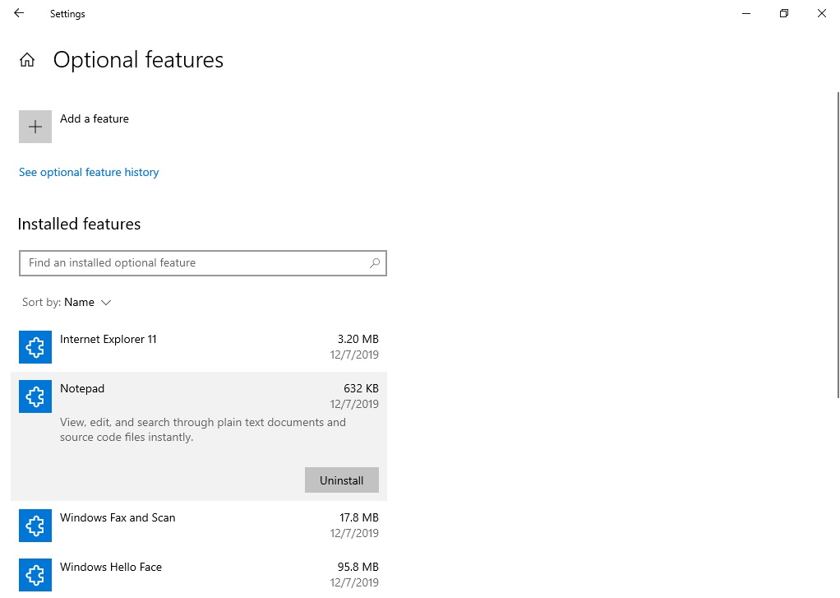Restore down the Settings window
This screenshot has width=840, height=598.
coord(784,13)
